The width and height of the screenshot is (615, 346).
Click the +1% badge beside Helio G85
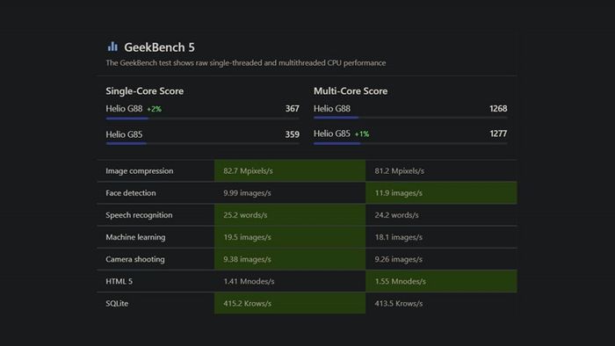pos(362,134)
